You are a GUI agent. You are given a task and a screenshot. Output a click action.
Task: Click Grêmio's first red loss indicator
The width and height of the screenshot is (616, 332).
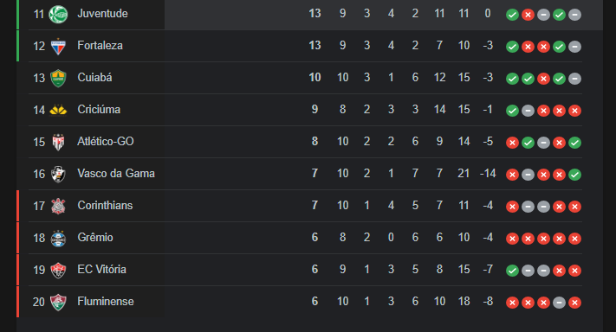[x=512, y=239]
